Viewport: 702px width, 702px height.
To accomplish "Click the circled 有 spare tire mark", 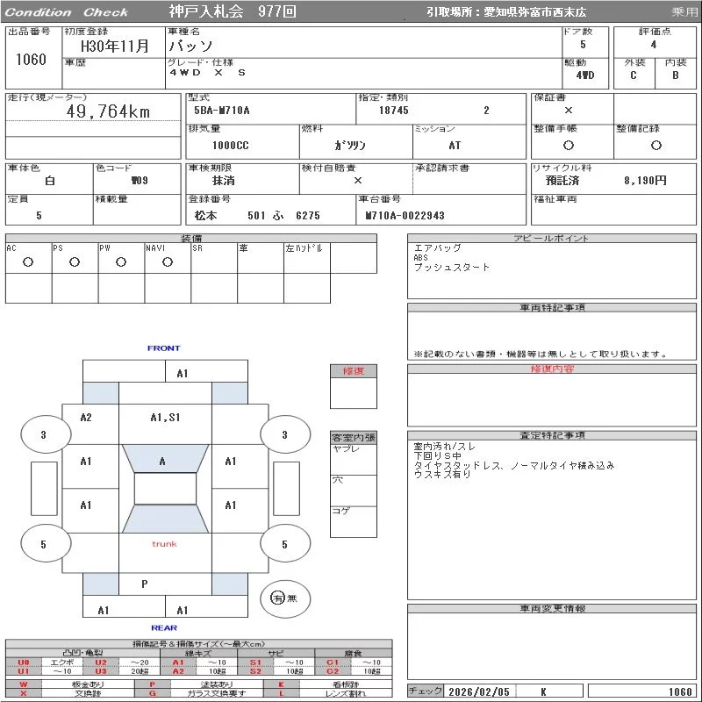I will point(278,598).
